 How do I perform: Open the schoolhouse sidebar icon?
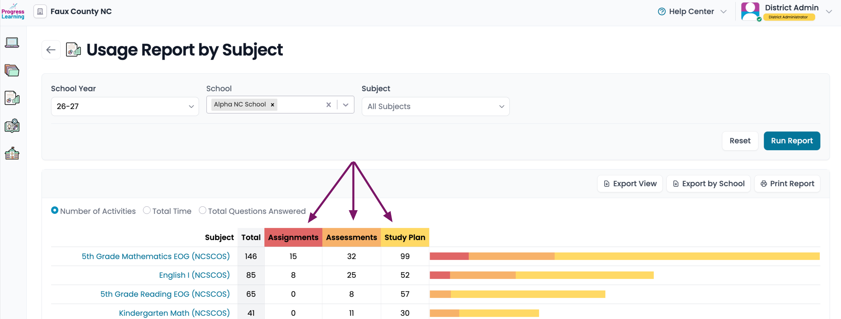tap(12, 153)
